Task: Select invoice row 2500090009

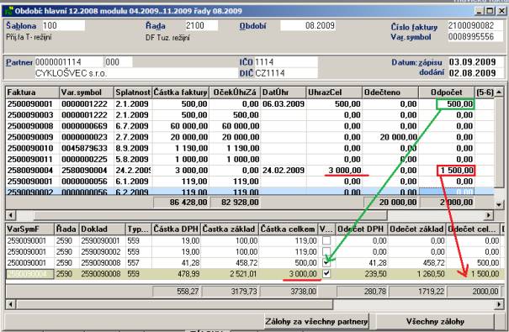Action: [x=250, y=137]
